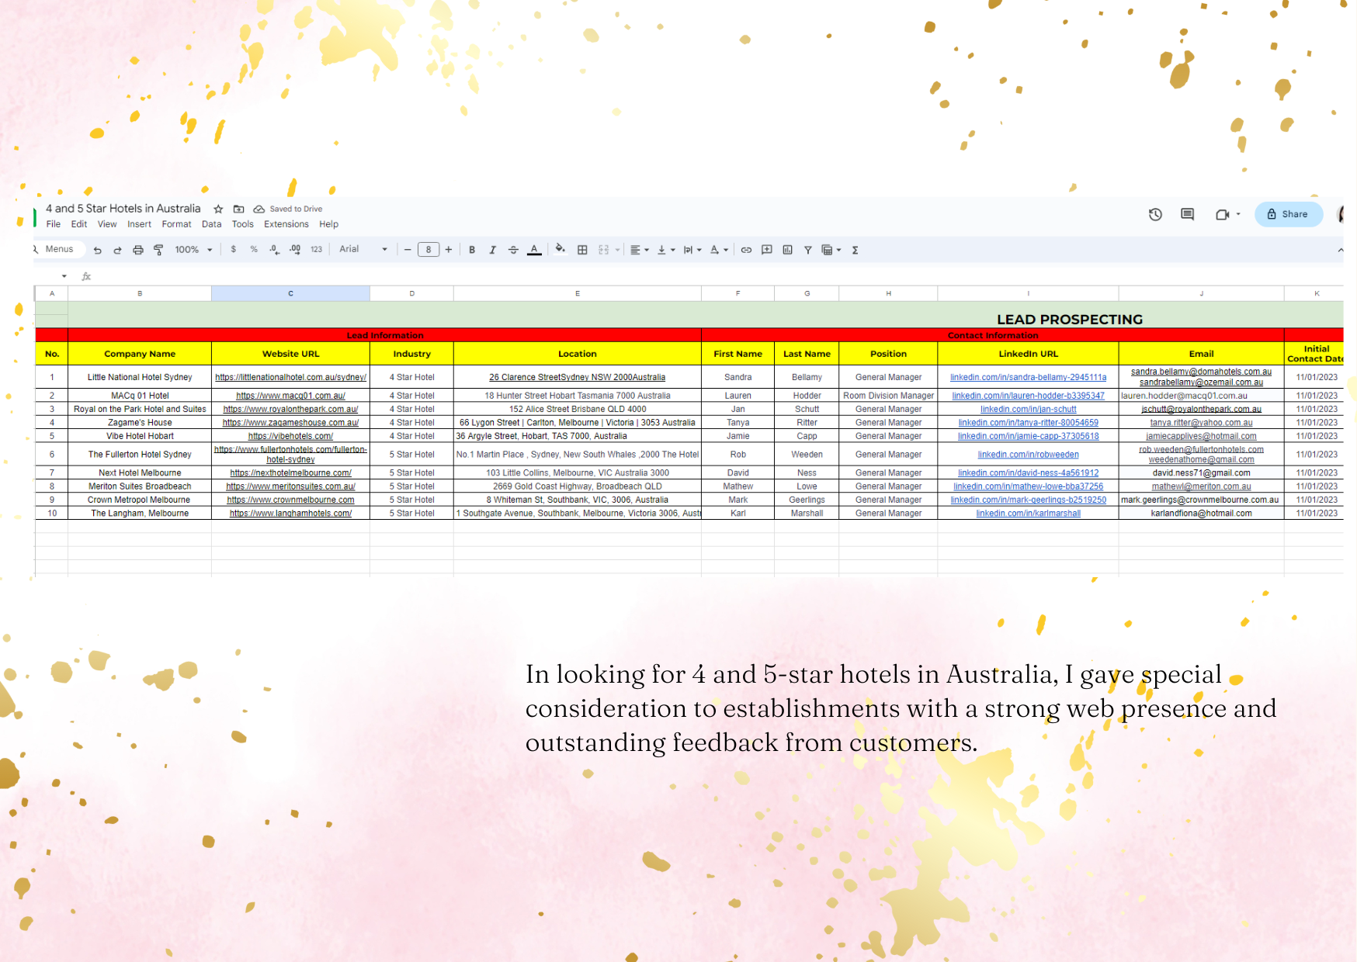The height and width of the screenshot is (962, 1357).
Task: Click the Decrease decimal places icon
Action: pyautogui.click(x=274, y=250)
